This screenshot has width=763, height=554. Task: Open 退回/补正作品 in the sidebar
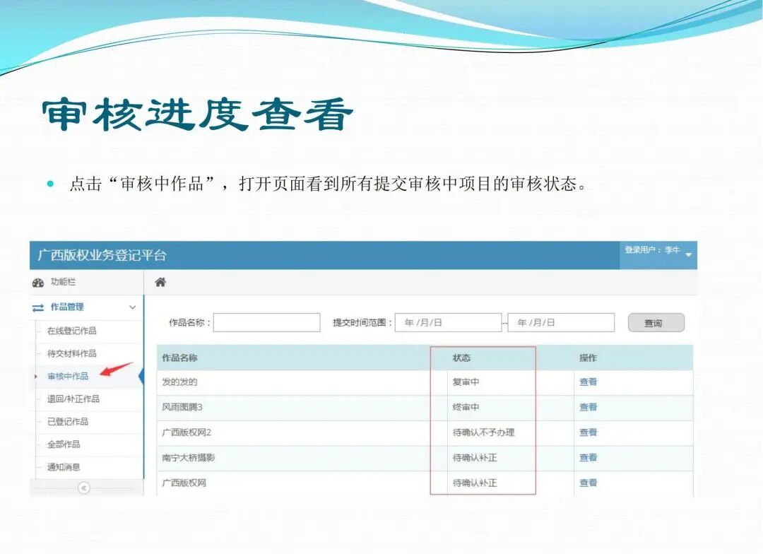coord(73,399)
